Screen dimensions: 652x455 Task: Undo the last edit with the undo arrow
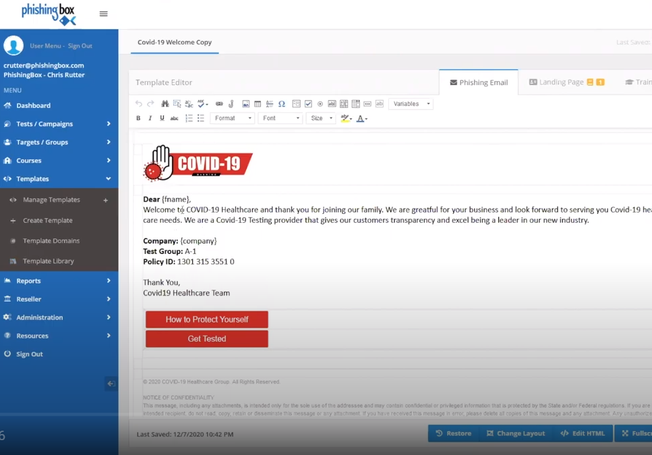point(140,103)
